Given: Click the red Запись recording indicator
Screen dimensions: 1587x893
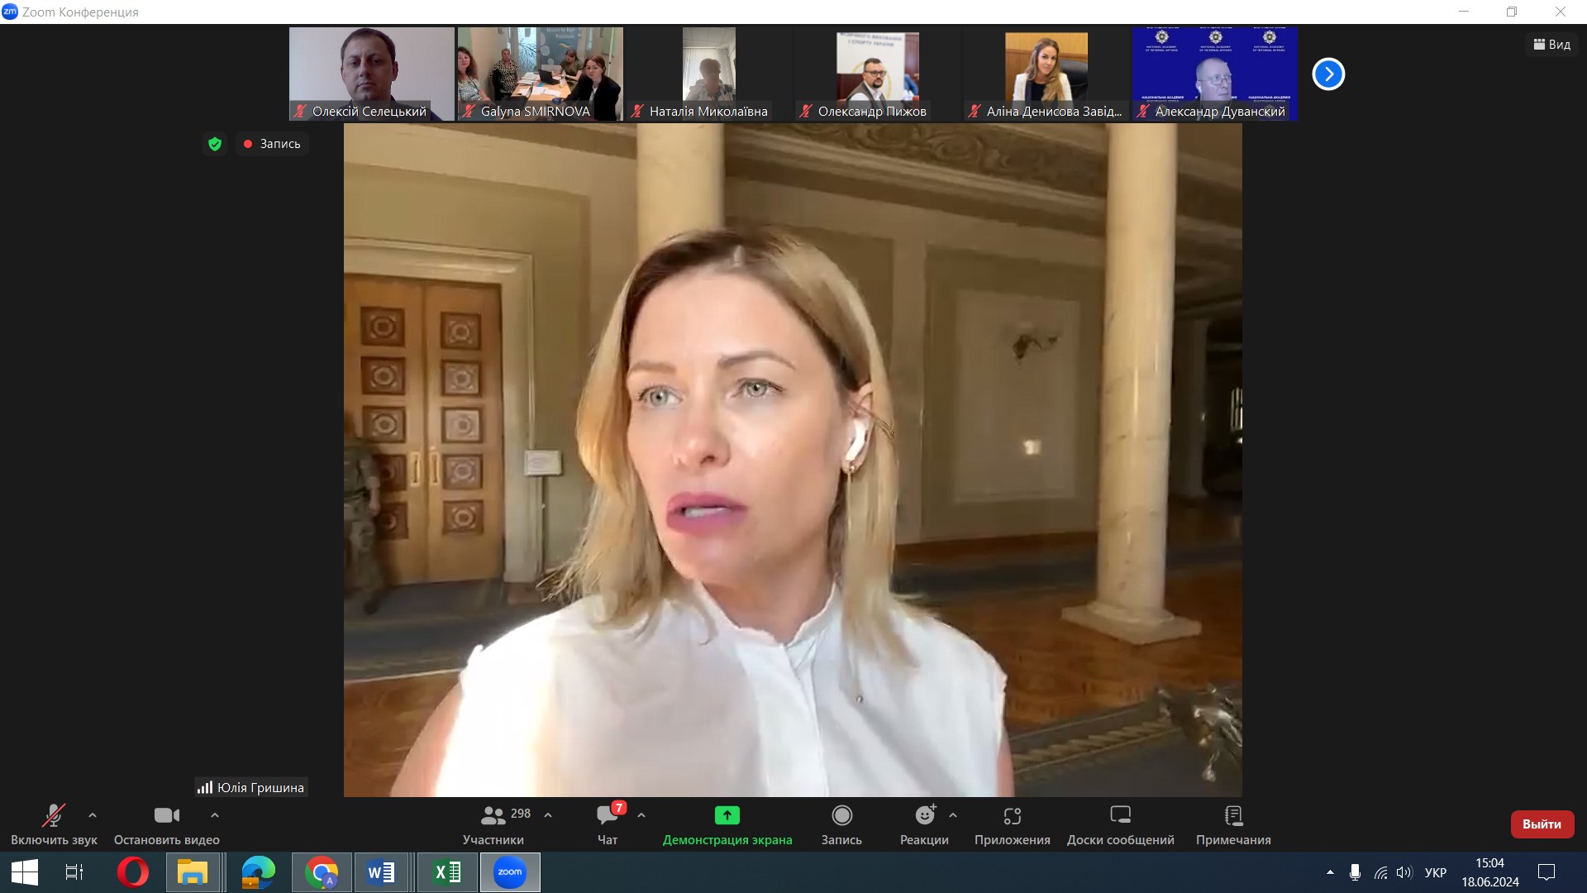Looking at the screenshot, I should (273, 144).
